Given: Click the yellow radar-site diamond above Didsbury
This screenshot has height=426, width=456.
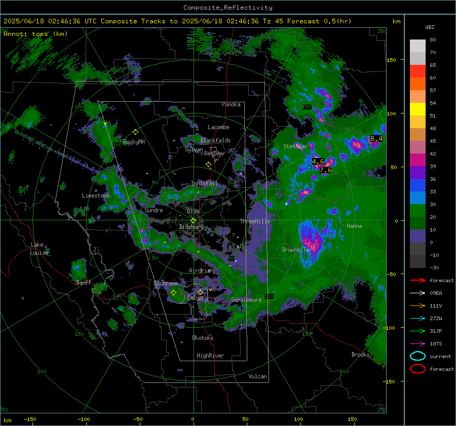Looking at the screenshot, I should (193, 220).
